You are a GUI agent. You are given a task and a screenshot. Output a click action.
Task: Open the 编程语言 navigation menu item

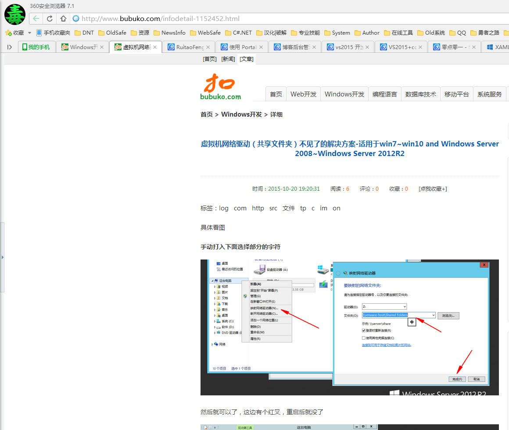(385, 94)
